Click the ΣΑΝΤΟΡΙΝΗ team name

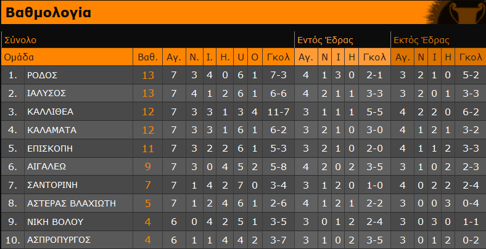52,185
